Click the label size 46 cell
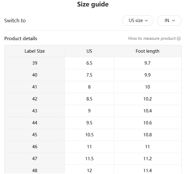 click(35, 147)
